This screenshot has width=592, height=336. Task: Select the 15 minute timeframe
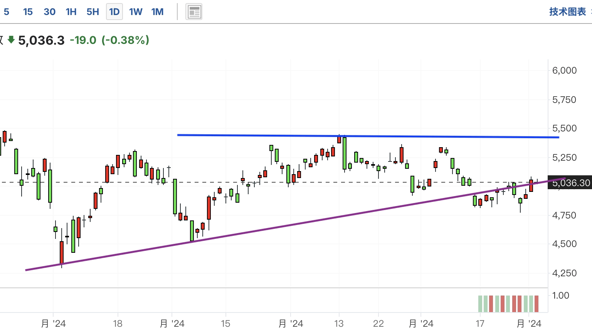[28, 12]
